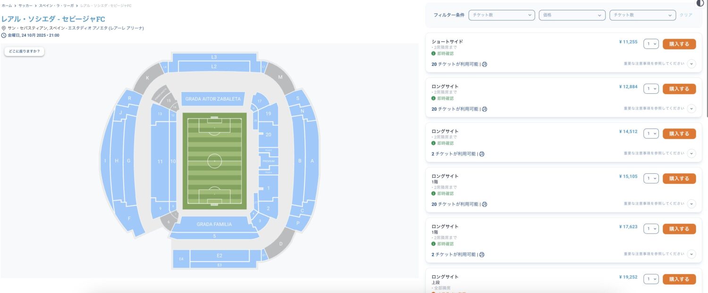This screenshot has width=708, height=293.
Task: Click the printer icon on the ¥17,623 listing
Action: point(481,254)
